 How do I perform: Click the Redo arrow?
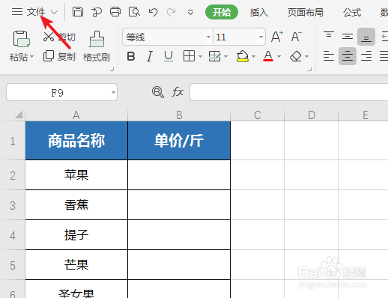pyautogui.click(x=171, y=12)
